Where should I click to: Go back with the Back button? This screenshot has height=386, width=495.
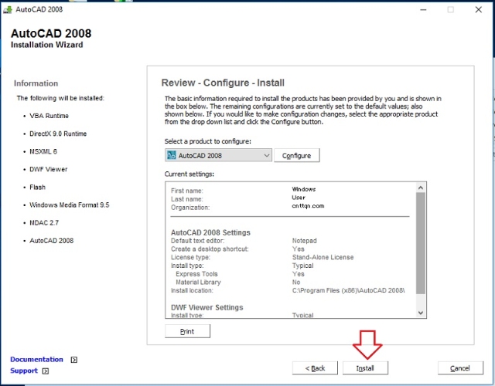coord(315,368)
